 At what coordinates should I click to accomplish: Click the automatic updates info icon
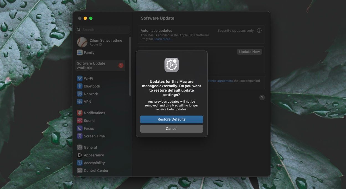coord(259,31)
